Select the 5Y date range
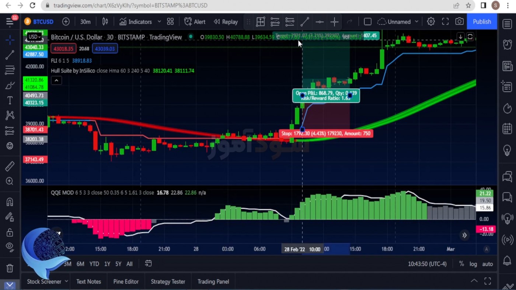Viewport: 516px width, 290px height. (x=118, y=264)
